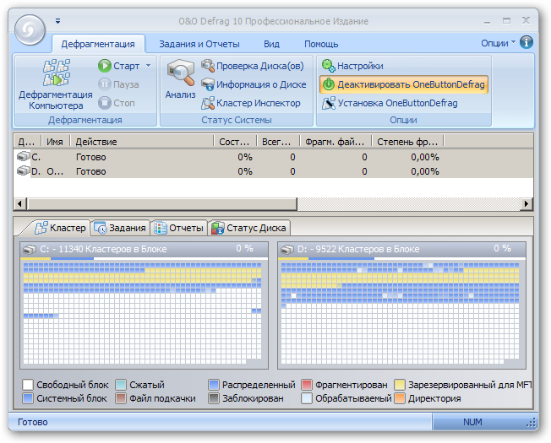Sort by the Сост... column header

[235, 142]
